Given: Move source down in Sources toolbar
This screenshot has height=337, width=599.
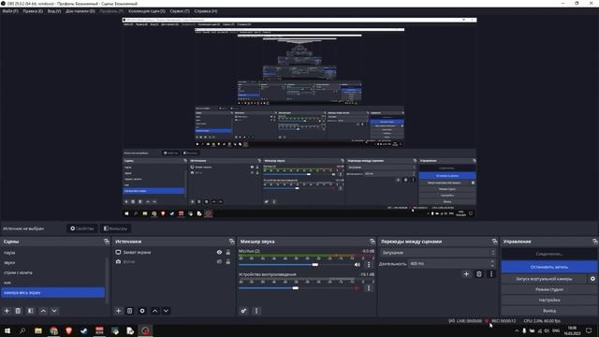Looking at the screenshot, I should pos(166,311).
